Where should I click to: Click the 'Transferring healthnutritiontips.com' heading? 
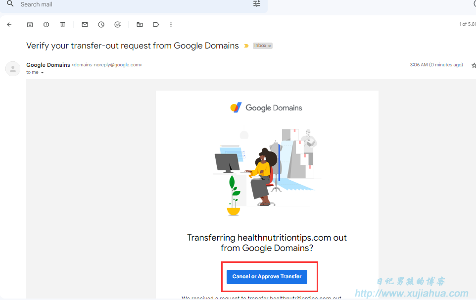pyautogui.click(x=267, y=243)
